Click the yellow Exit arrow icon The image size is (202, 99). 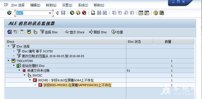(x=78, y=13)
